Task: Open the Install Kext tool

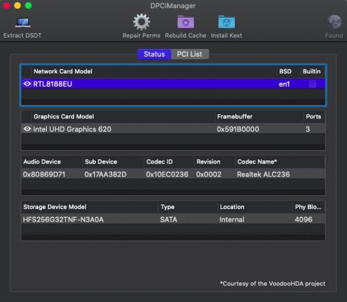Action: pyautogui.click(x=226, y=23)
